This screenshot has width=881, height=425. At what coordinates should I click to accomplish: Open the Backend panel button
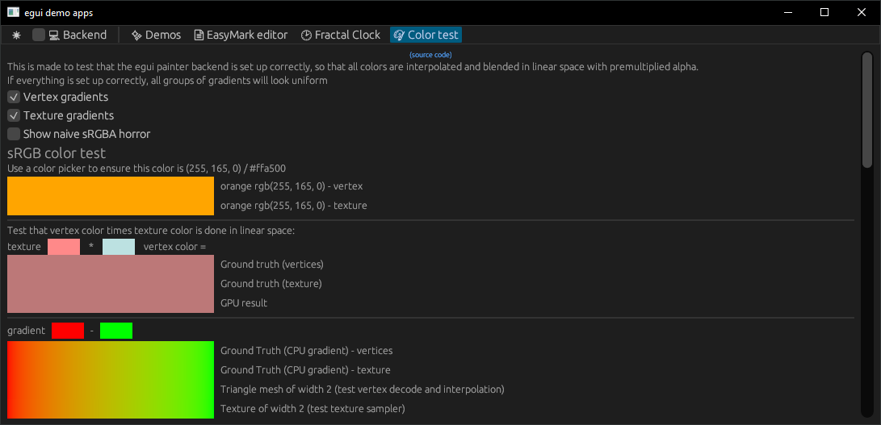[78, 35]
